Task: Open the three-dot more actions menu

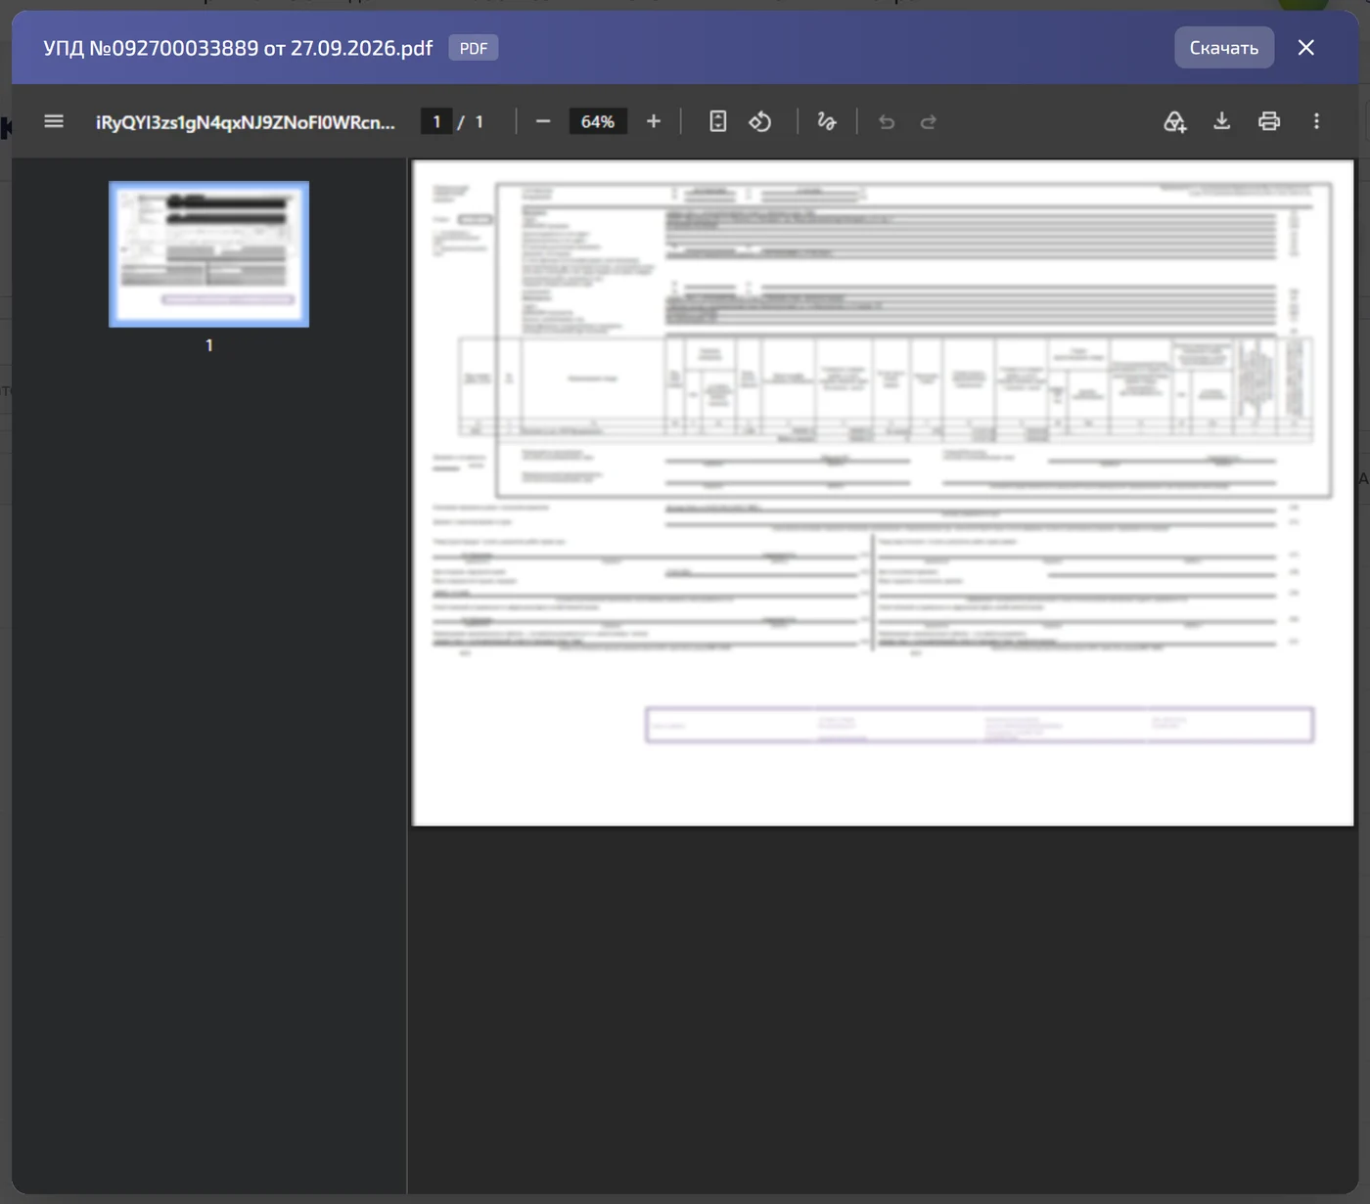Action: pyautogui.click(x=1316, y=121)
